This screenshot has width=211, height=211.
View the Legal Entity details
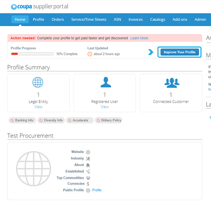click(38, 107)
